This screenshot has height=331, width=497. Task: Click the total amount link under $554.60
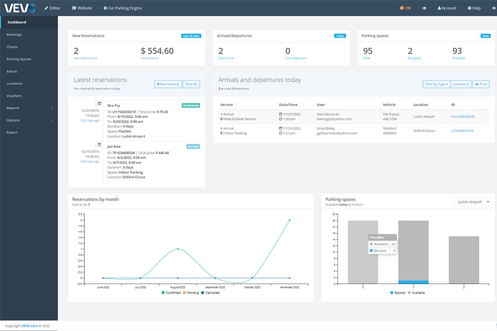point(150,58)
